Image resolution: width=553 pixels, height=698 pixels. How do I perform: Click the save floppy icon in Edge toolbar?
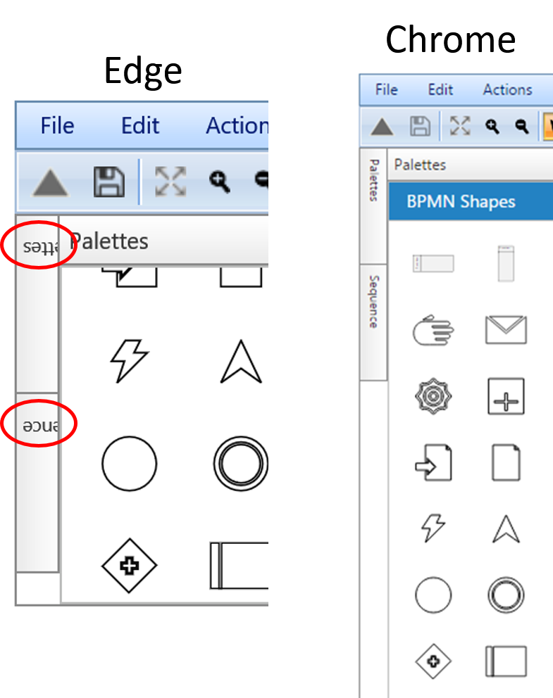click(108, 182)
